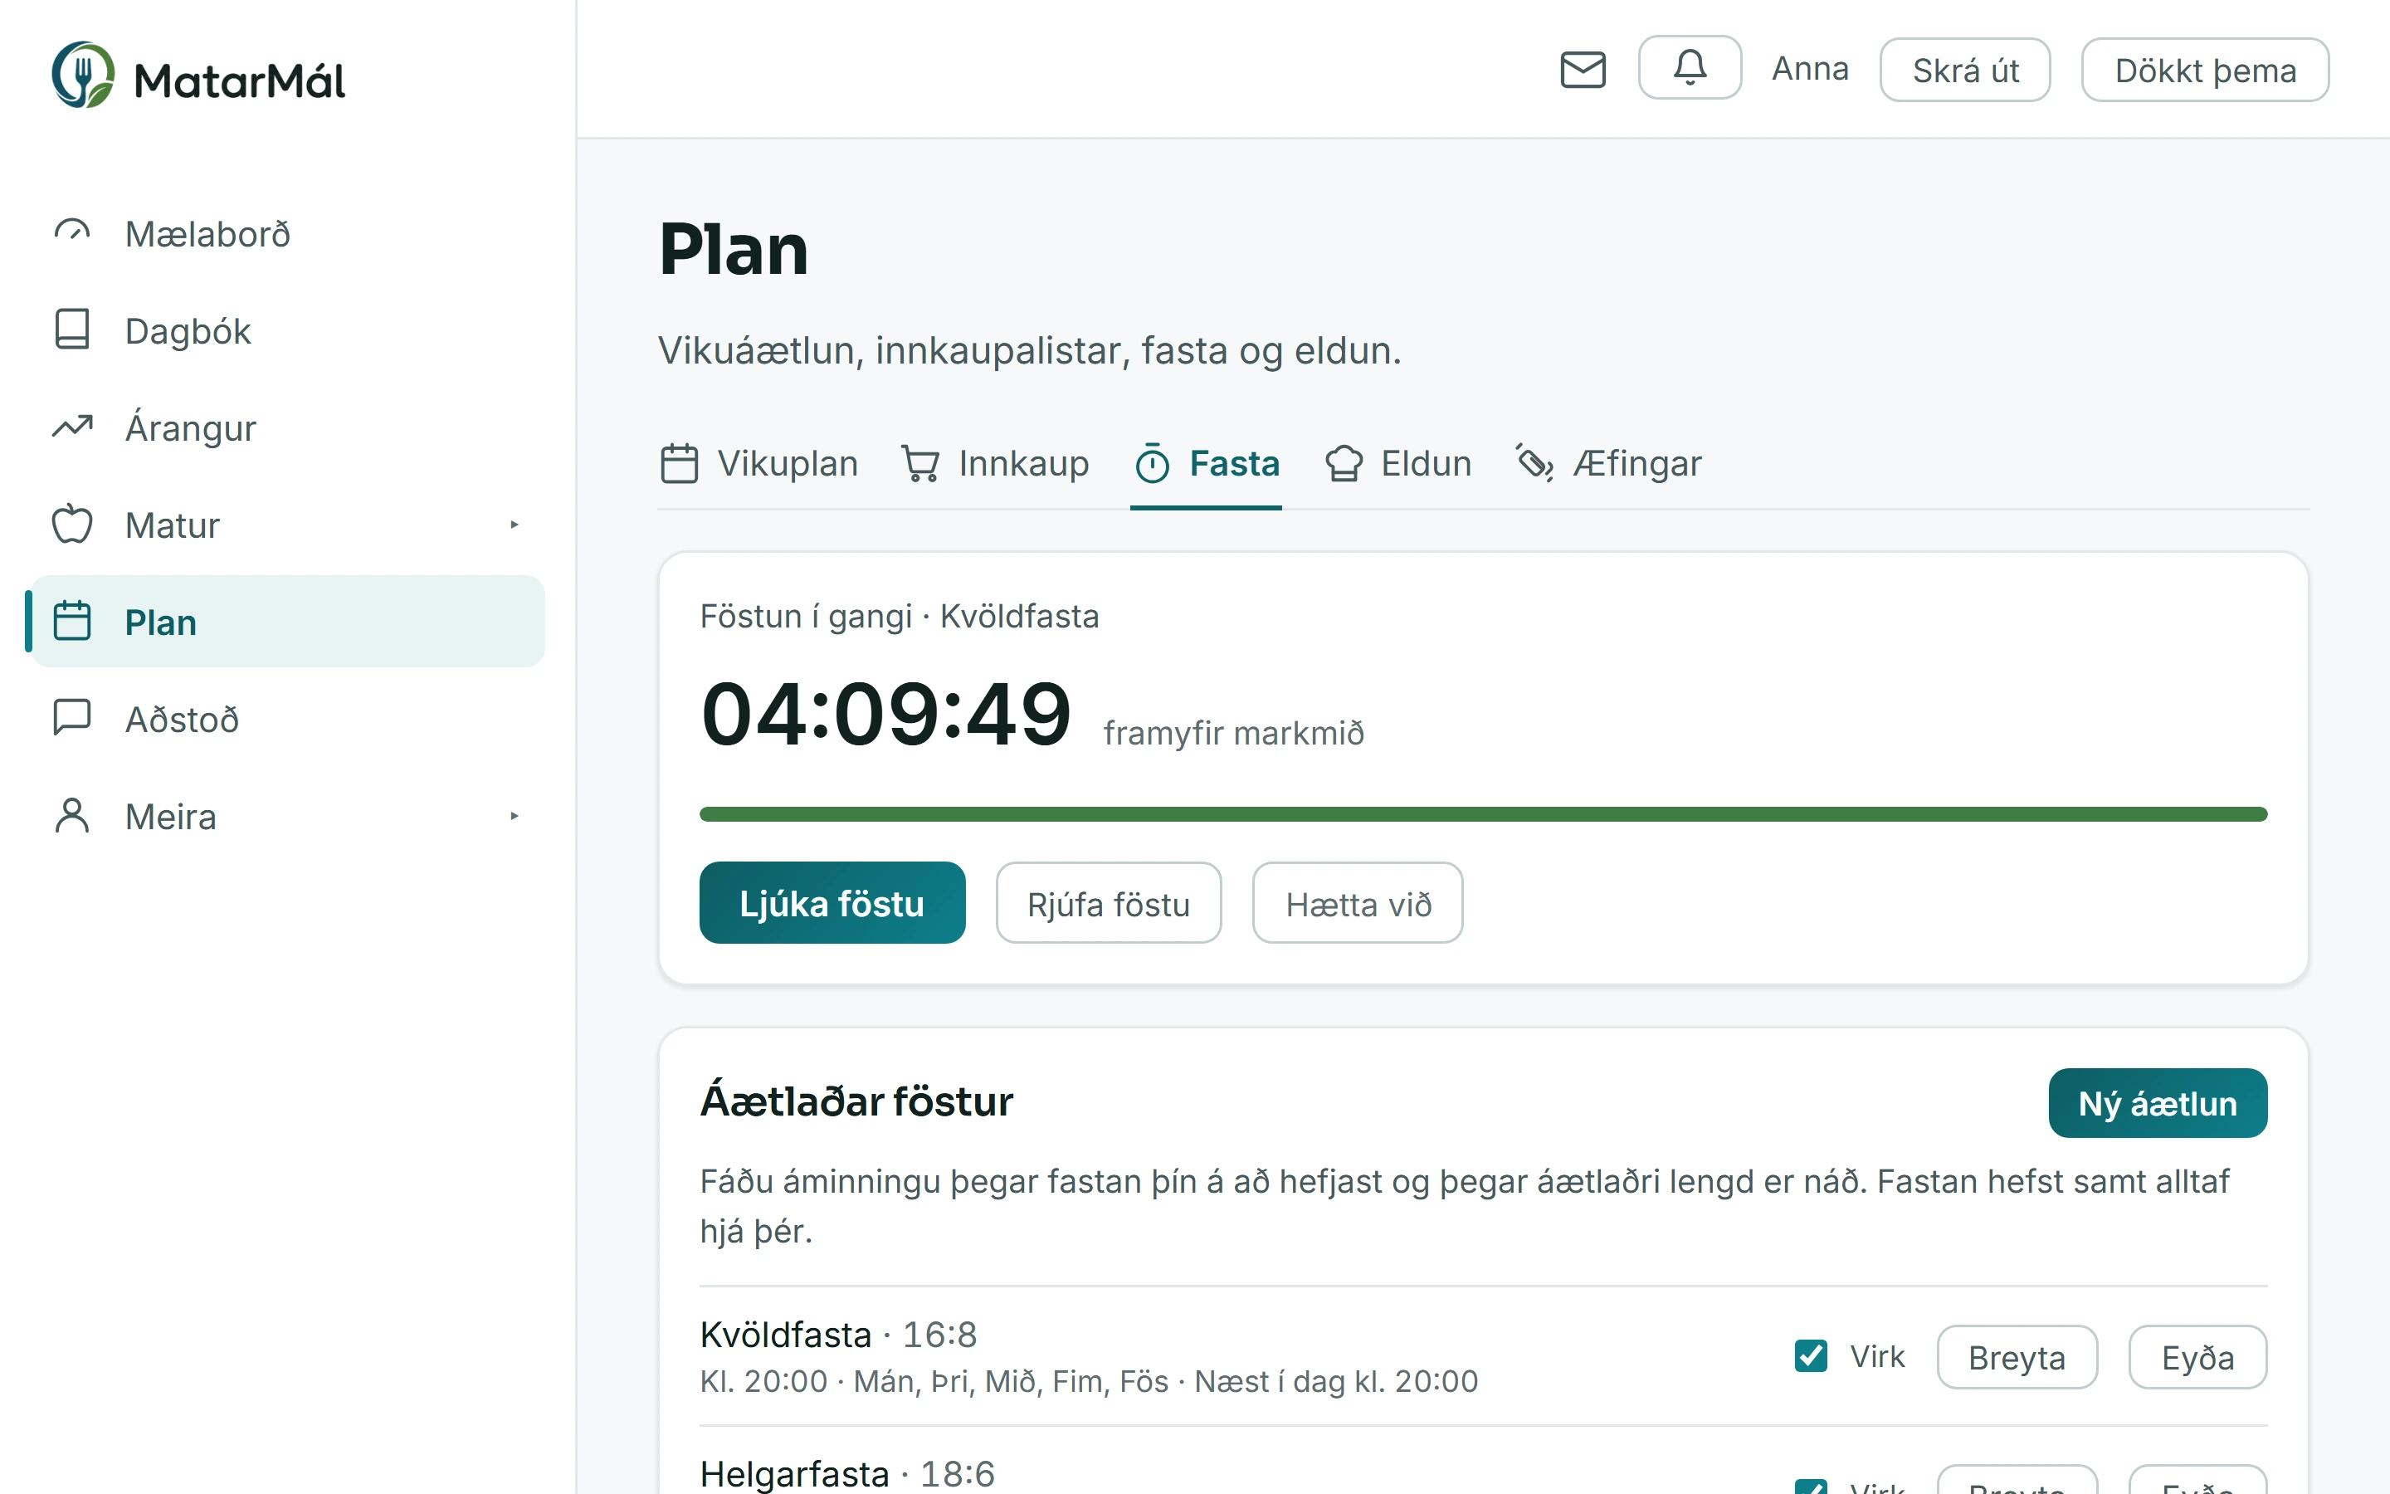Click the framyfir markmið text
Viewport: 2390px width, 1494px height.
(1233, 733)
